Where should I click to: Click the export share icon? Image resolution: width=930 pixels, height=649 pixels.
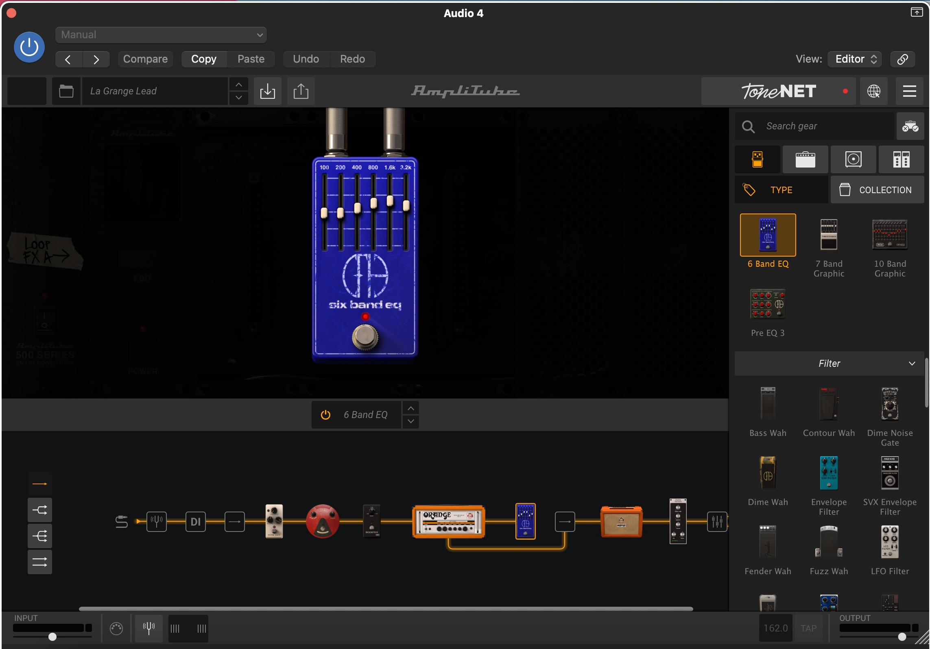(x=301, y=91)
